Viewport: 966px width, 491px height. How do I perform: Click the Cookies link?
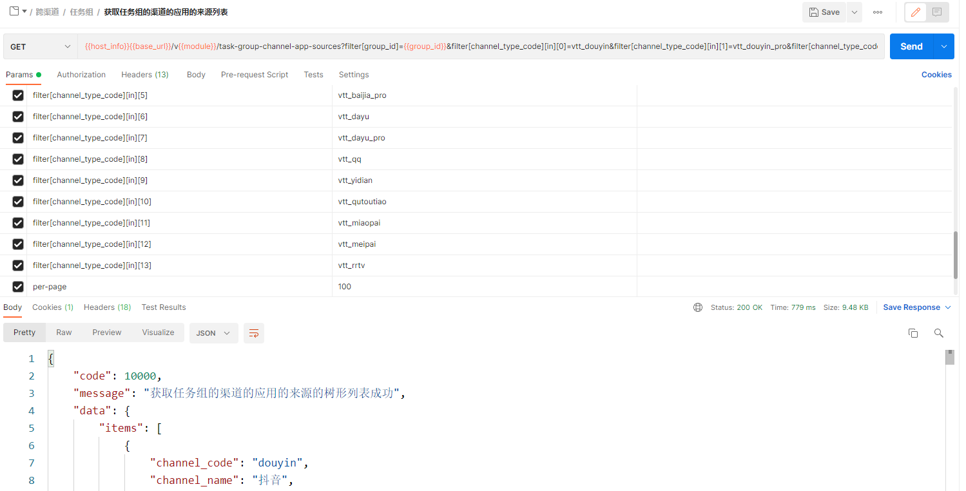click(x=936, y=75)
